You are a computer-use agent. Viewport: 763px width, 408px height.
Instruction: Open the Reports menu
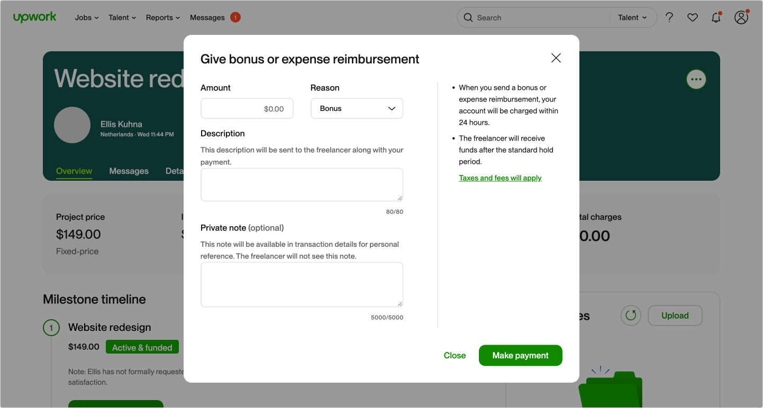tap(162, 17)
